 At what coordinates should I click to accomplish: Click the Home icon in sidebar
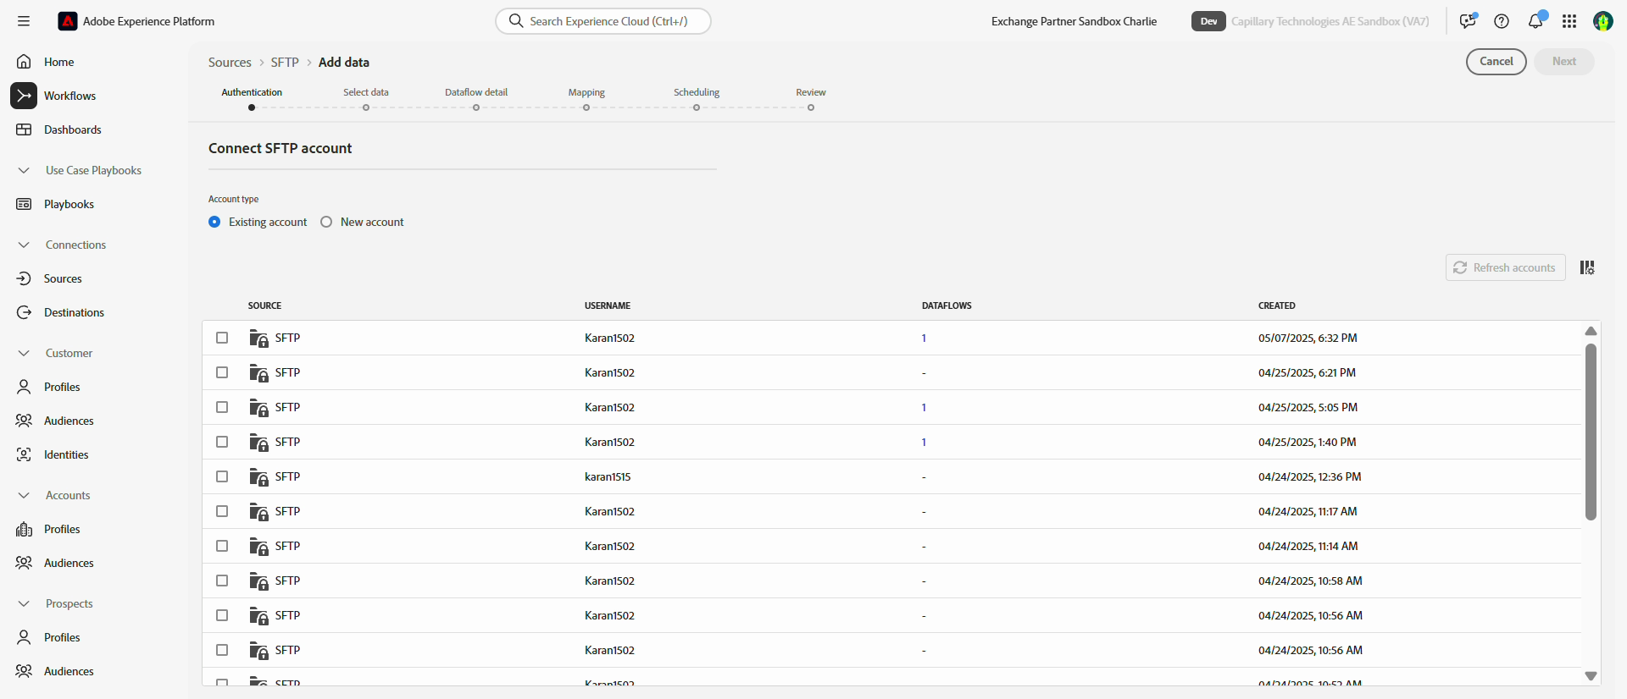tap(24, 62)
